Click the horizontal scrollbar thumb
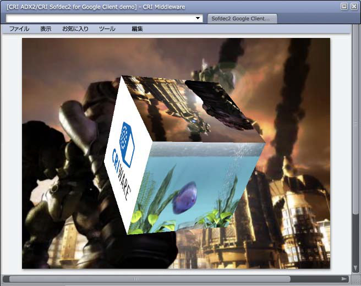361x286 pixels. (150, 279)
